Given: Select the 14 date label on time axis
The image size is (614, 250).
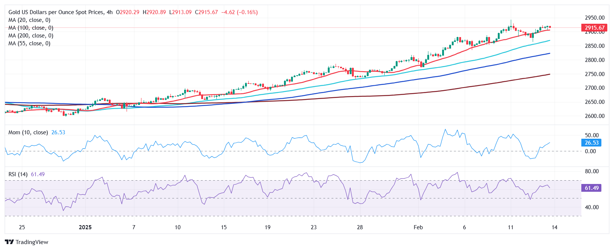Looking at the screenshot, I should coord(554,227).
